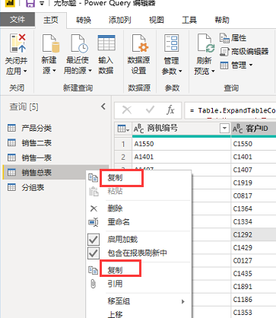Collapse the 查询 pane with the chevron
Image resolution: width=276 pixels, height=318 pixels.
click(103, 107)
